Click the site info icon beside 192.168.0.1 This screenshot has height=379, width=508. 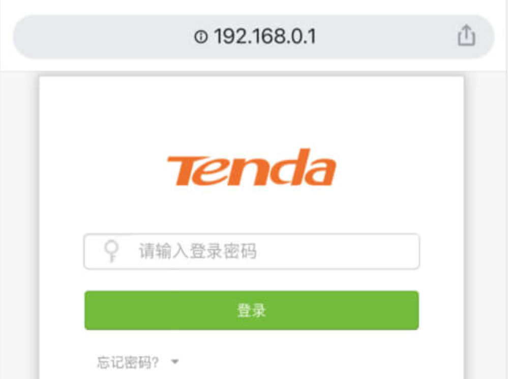point(201,36)
